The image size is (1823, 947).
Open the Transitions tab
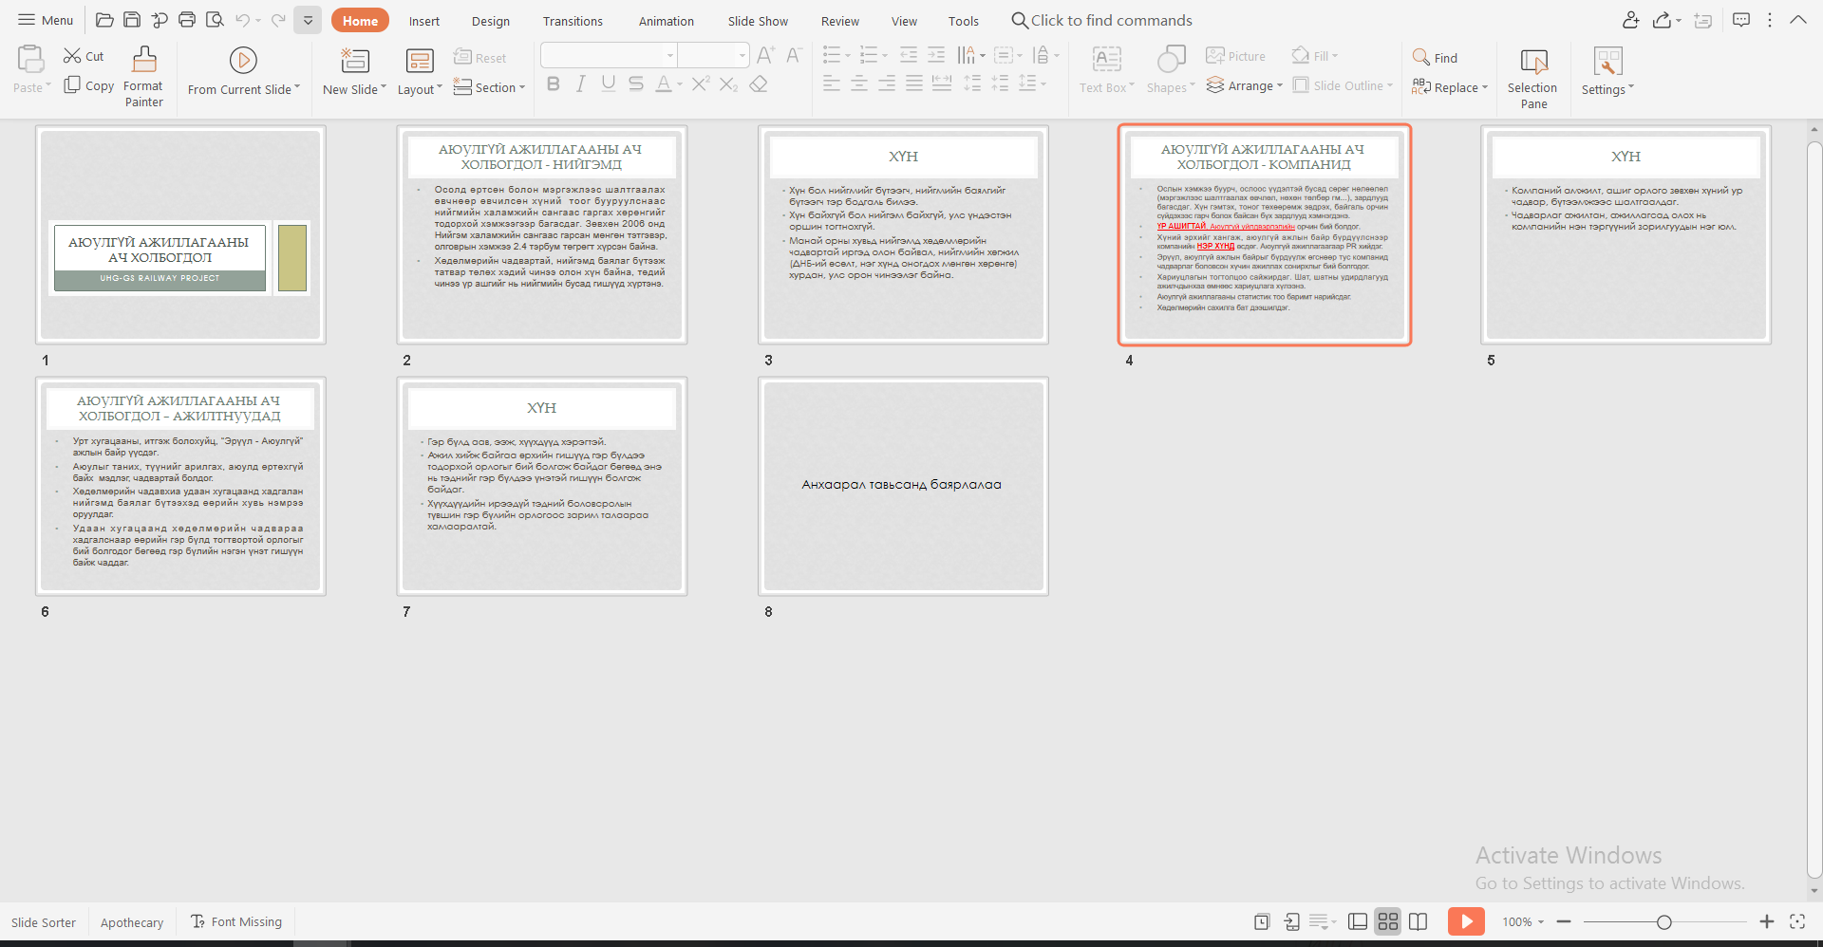pyautogui.click(x=572, y=21)
